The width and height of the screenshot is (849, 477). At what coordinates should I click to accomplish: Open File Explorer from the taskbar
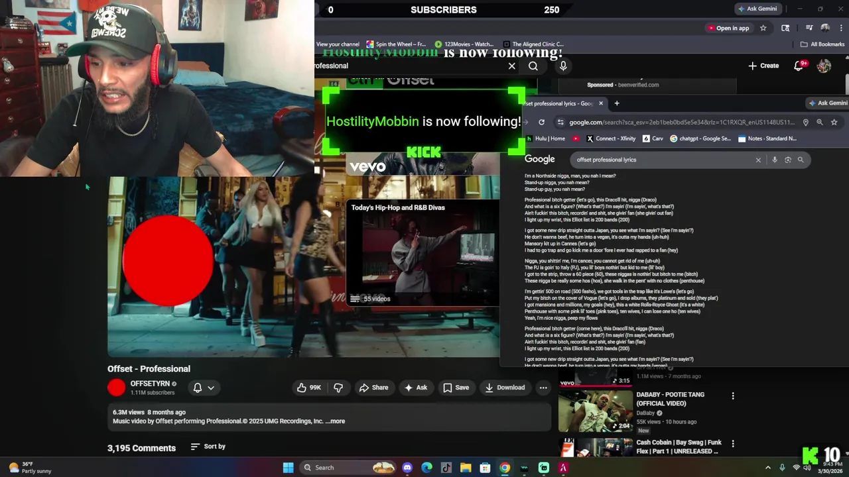coord(466,468)
